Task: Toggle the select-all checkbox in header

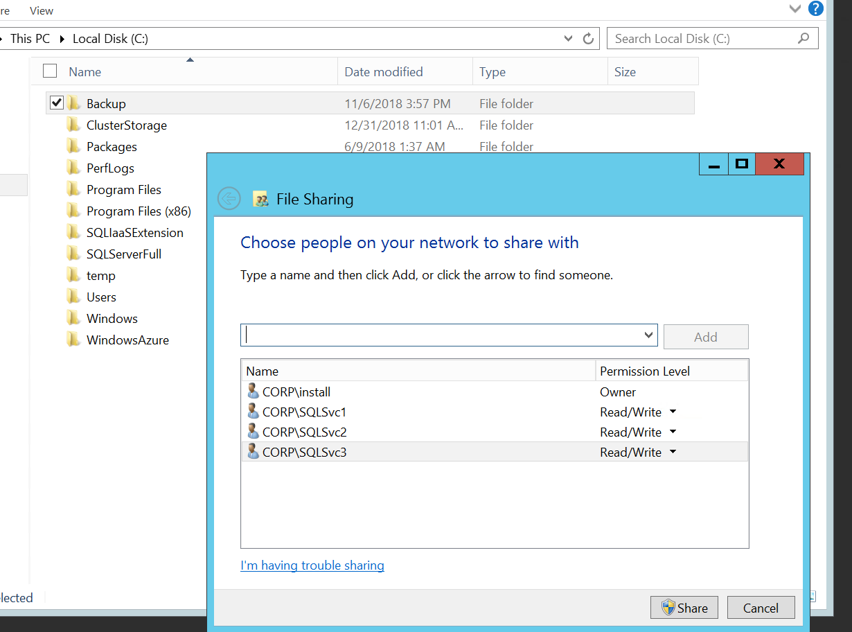Action: point(50,71)
